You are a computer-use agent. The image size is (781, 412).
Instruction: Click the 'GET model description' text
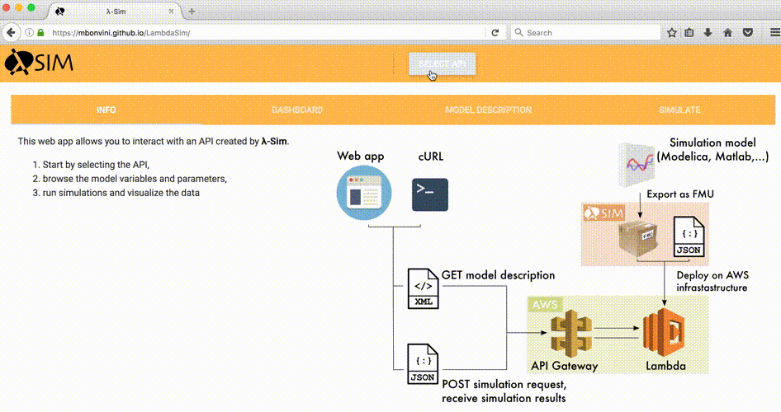pos(498,275)
